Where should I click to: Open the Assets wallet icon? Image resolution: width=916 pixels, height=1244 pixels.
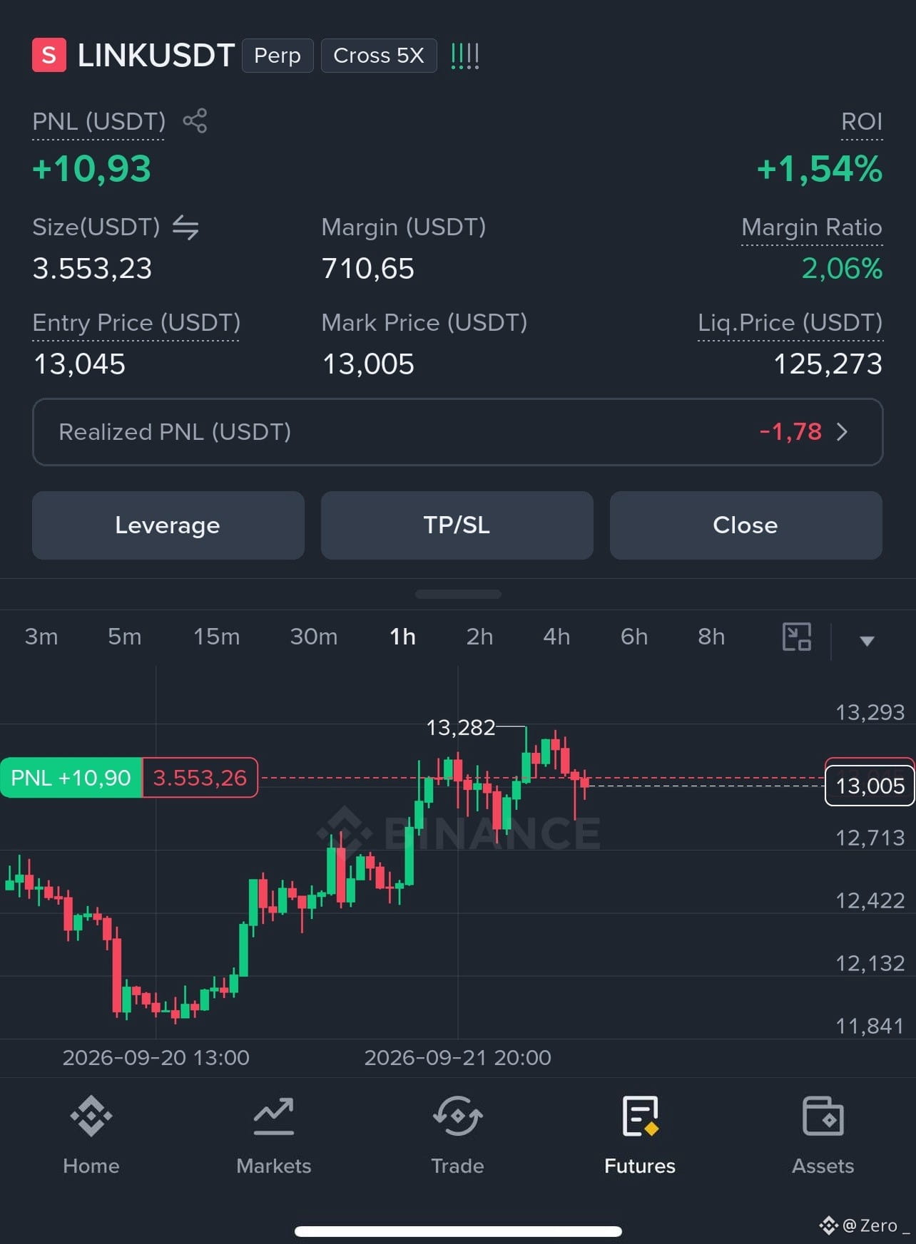(x=823, y=1116)
